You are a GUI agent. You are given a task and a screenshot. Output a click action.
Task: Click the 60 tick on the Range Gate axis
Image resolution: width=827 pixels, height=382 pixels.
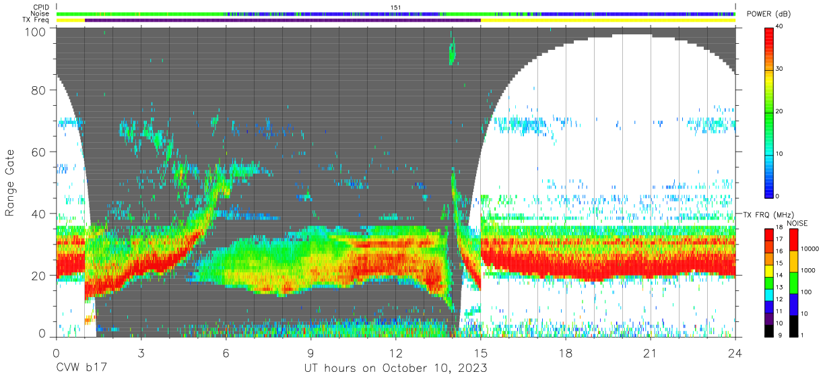point(40,152)
